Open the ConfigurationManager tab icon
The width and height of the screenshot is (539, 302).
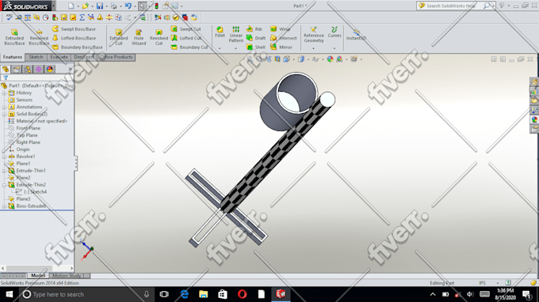click(28, 70)
